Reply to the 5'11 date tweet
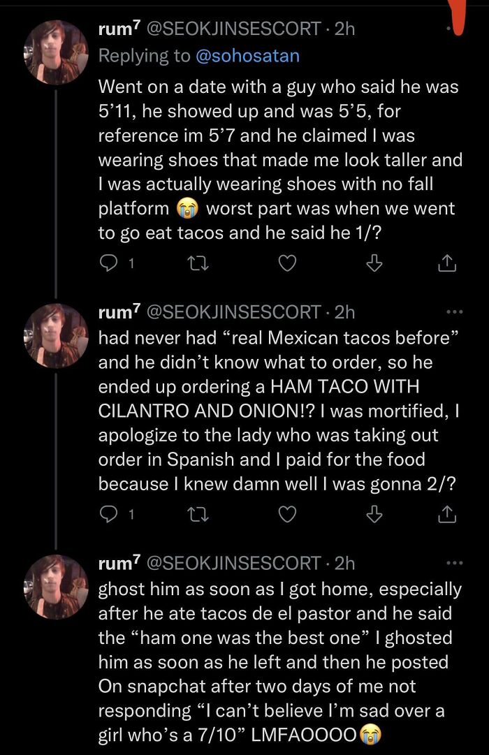This screenshot has width=489, height=755. (108, 263)
